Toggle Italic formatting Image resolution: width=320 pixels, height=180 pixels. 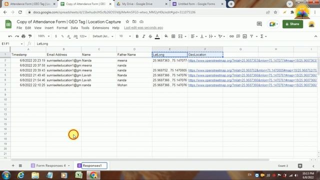coord(143,36)
